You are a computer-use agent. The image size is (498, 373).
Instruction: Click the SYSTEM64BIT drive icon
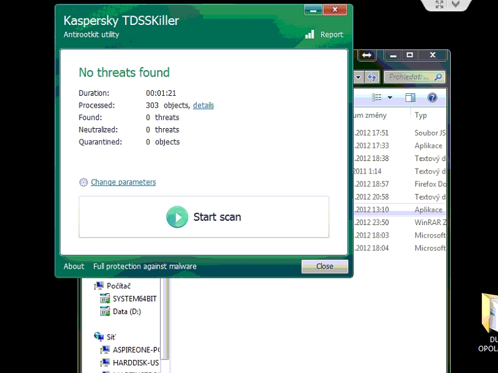[x=105, y=299]
